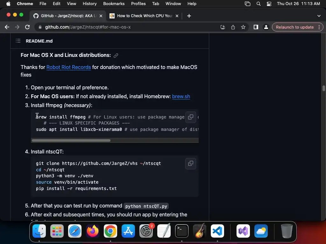
Task: Open Finder from Dock
Action: 39,231
